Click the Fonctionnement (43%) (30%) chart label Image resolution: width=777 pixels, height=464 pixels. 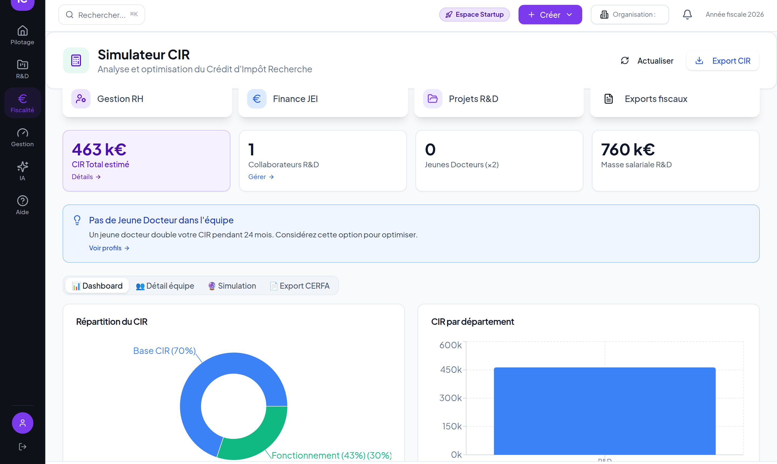coord(331,455)
